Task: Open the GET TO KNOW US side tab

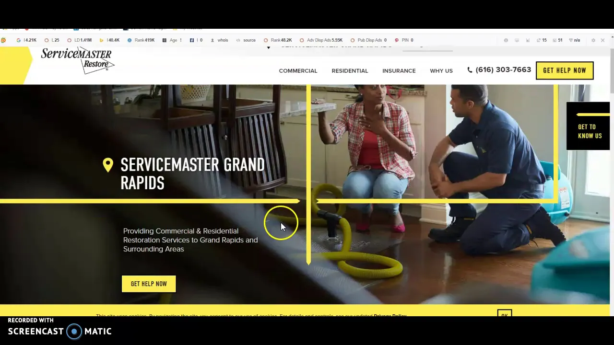Action: pyautogui.click(x=588, y=126)
